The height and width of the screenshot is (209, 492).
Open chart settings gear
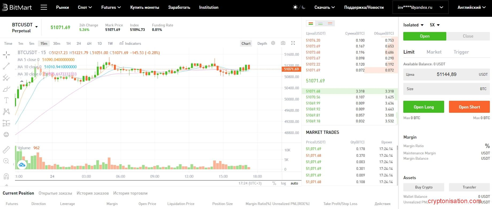pos(273,43)
